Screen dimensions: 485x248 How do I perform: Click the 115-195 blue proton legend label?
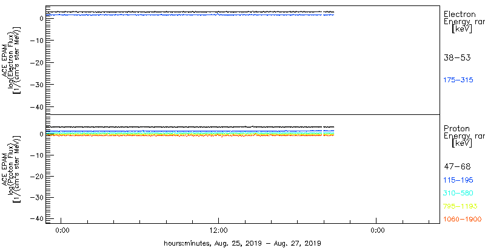point(458,180)
